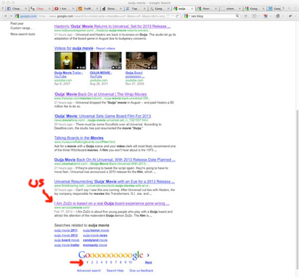The height and width of the screenshot is (277, 299).
Task: Open 'Advanced search' link
Action: (89, 271)
